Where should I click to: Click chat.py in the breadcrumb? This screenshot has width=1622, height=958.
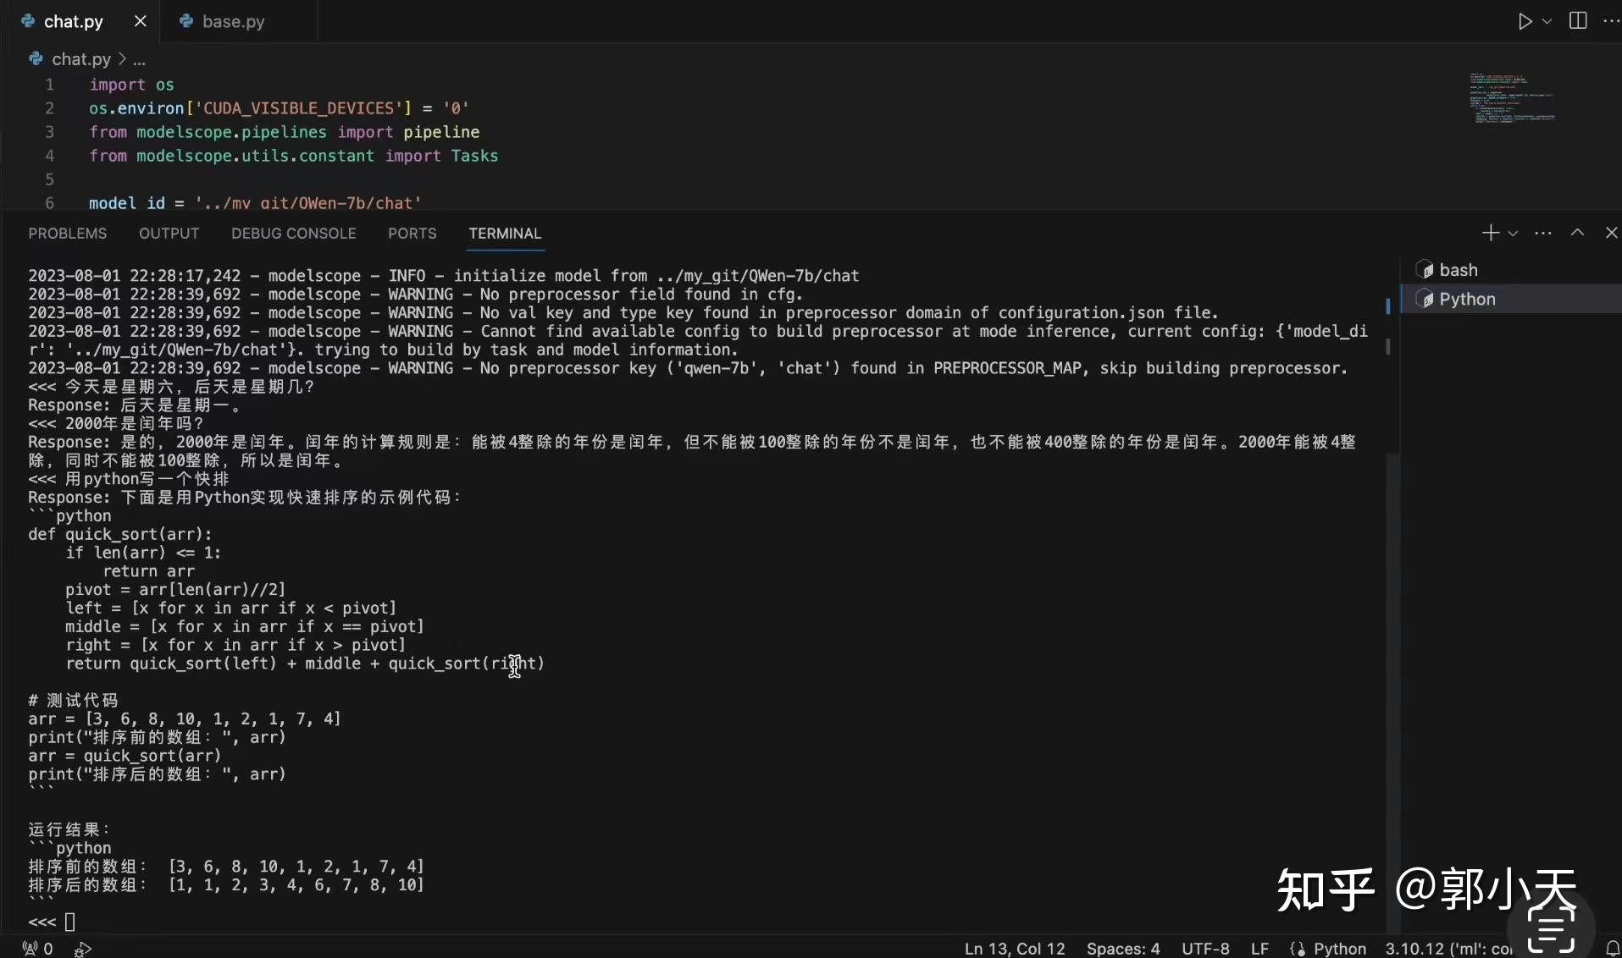click(80, 59)
